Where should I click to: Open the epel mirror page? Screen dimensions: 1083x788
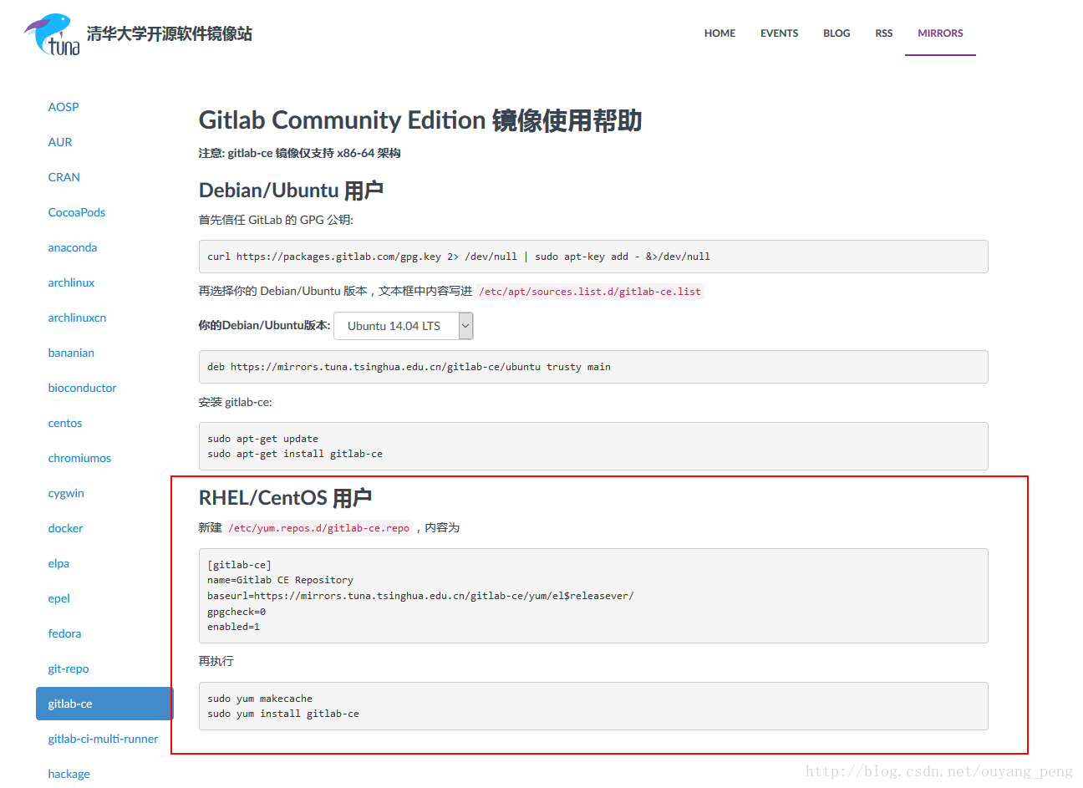pos(58,598)
